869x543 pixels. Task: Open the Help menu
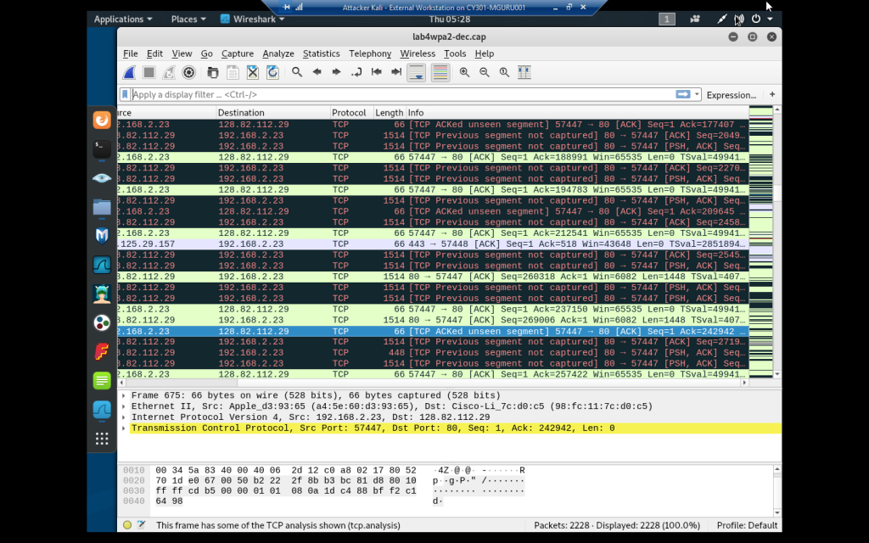(485, 53)
